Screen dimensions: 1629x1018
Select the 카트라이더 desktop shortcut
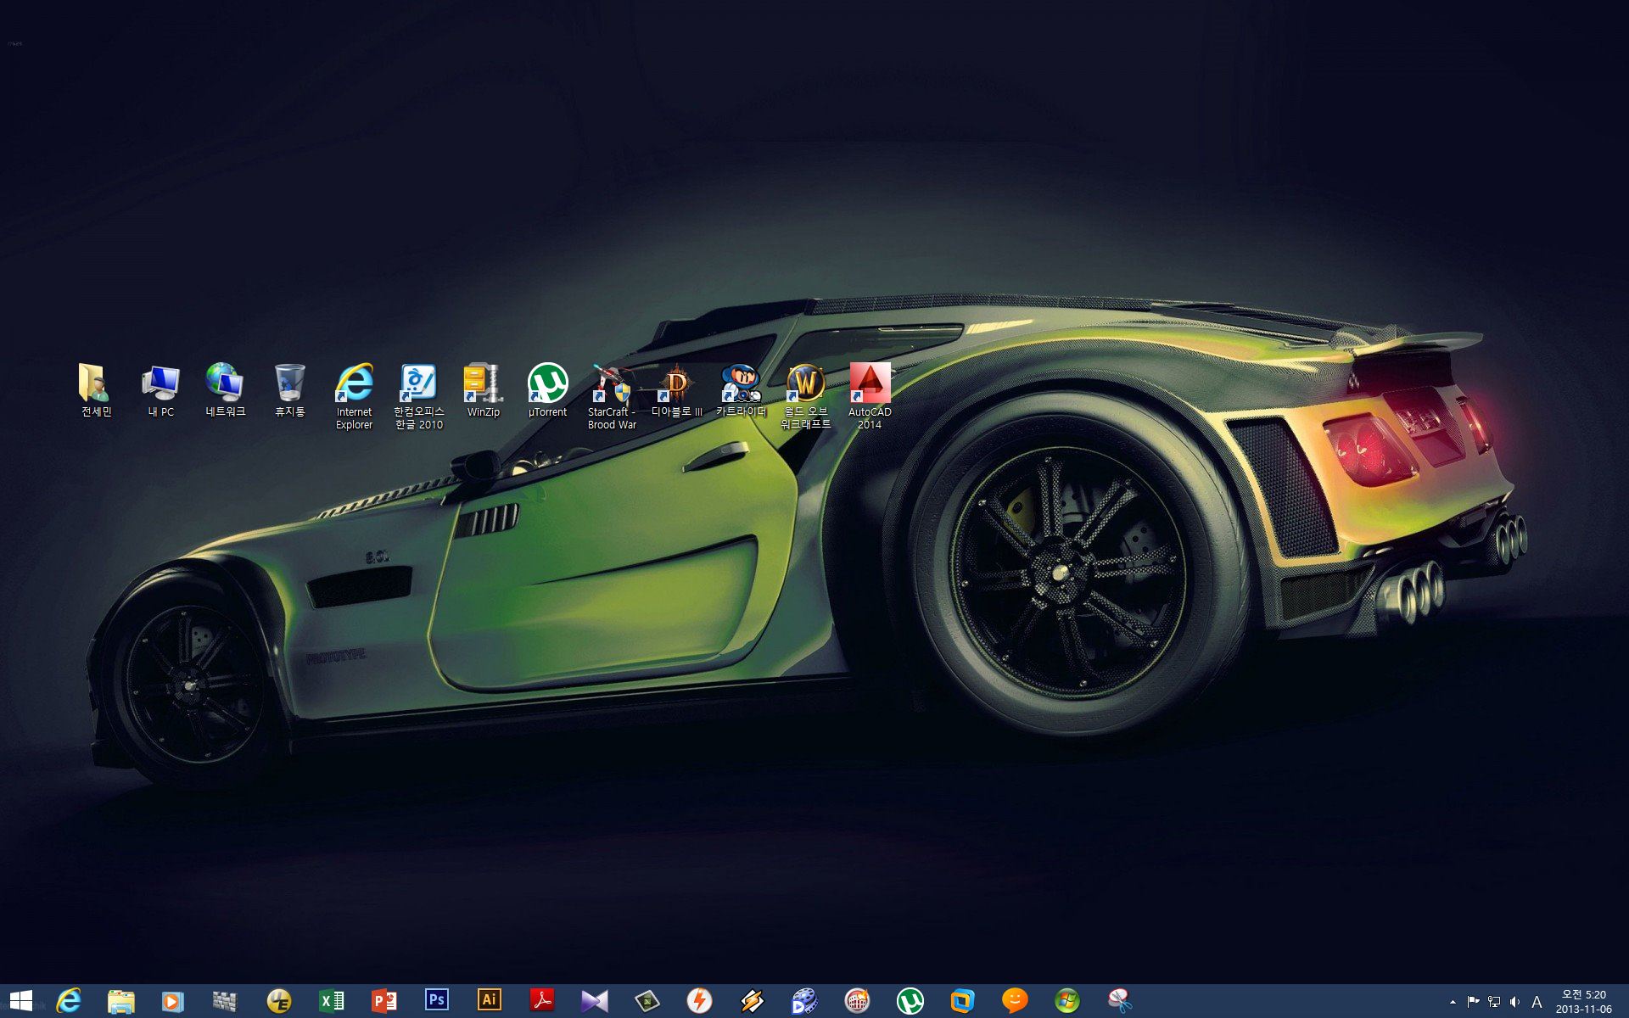(x=741, y=390)
